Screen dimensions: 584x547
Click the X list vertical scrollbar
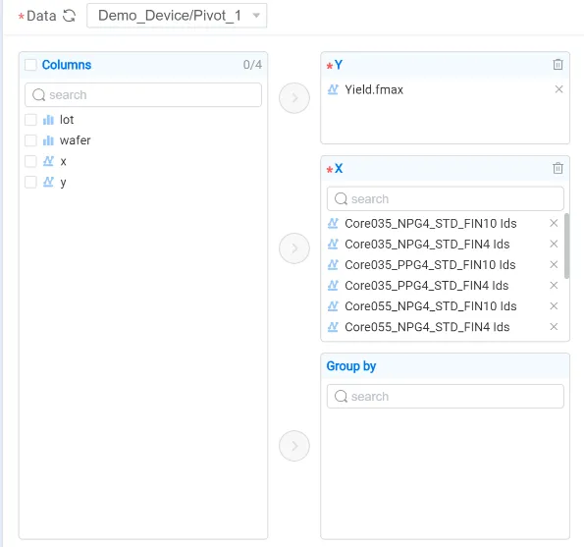coord(566,246)
